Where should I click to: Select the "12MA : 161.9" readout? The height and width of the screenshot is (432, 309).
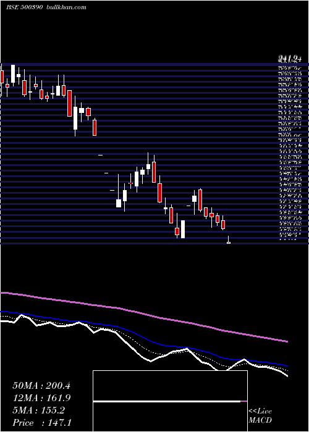(x=41, y=398)
